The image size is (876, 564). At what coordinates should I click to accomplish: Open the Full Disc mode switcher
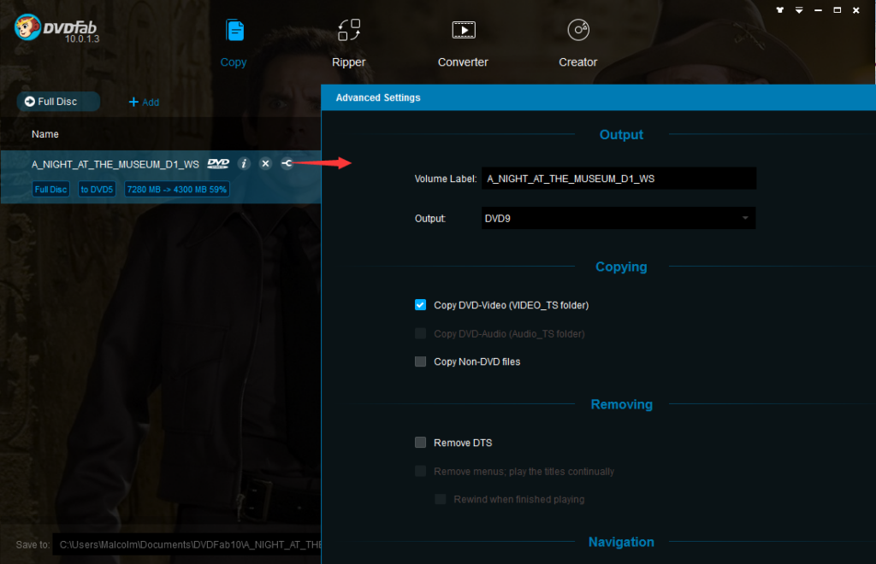tap(59, 102)
